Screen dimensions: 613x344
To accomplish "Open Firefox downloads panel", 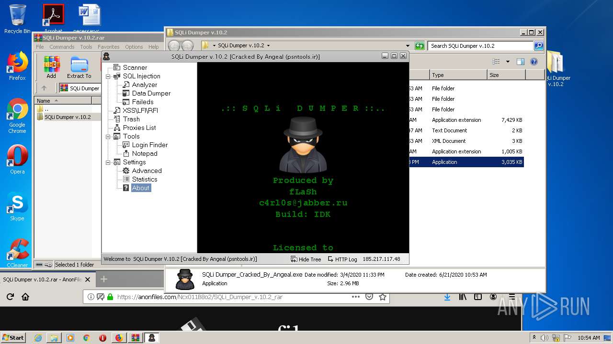I will pyautogui.click(x=447, y=297).
